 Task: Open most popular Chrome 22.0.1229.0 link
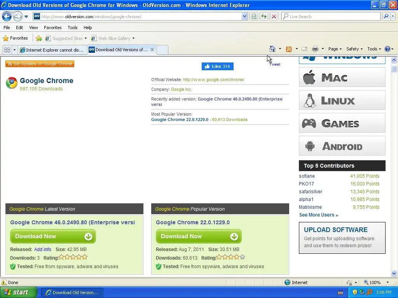pyautogui.click(x=180, y=120)
